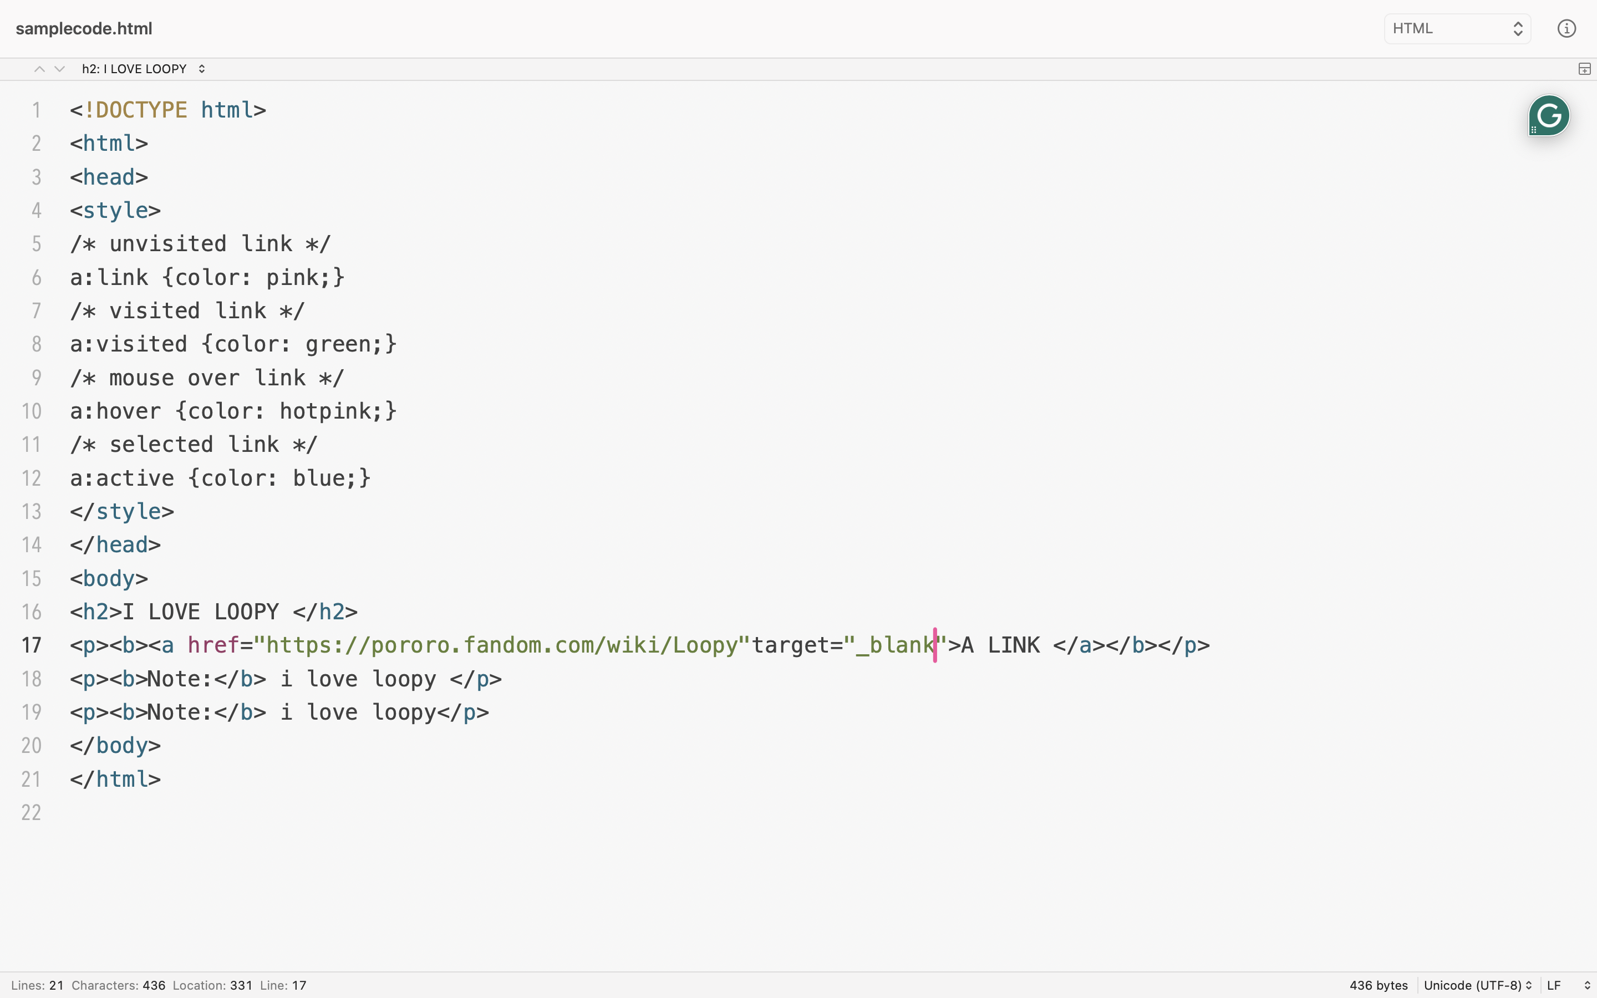Place cursor in the !DOCTYPE html line
Screen dimensions: 1597x998
tap(168, 110)
